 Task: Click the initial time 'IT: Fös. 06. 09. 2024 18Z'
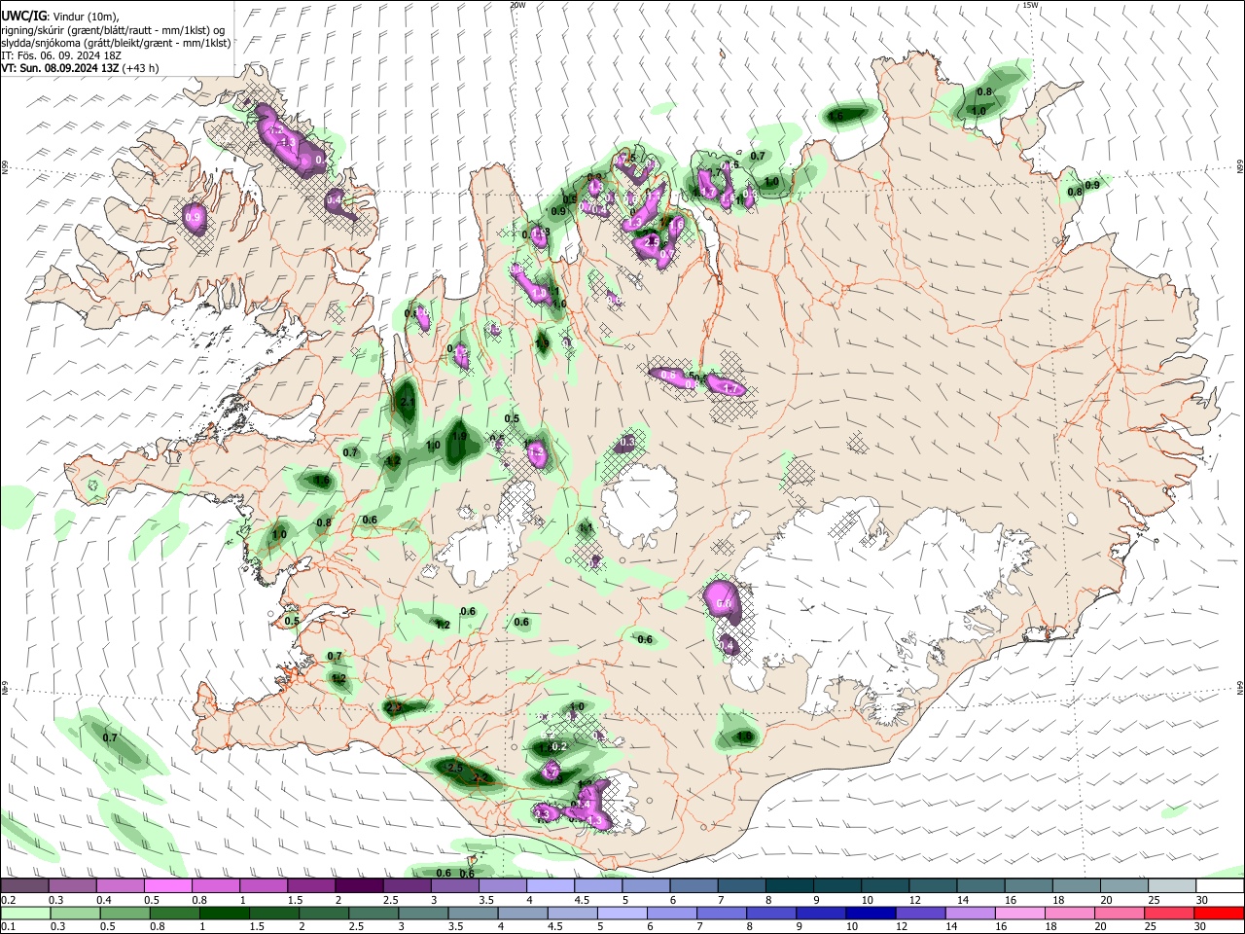tap(61, 55)
